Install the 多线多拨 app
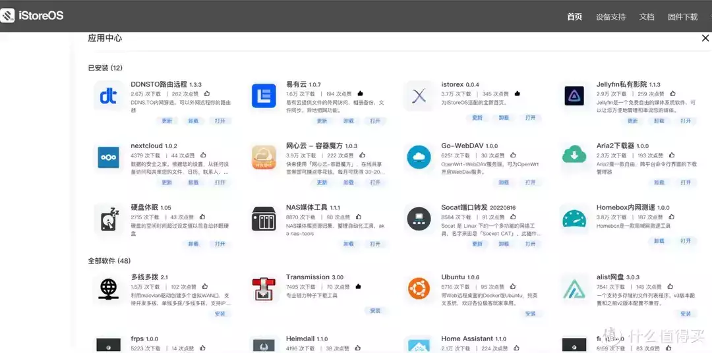712x353 pixels. (220, 313)
